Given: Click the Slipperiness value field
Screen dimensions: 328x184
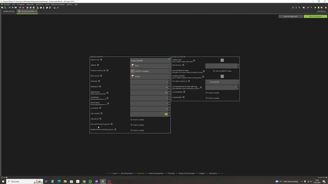Looking at the screenshot, I should click(x=149, y=93).
